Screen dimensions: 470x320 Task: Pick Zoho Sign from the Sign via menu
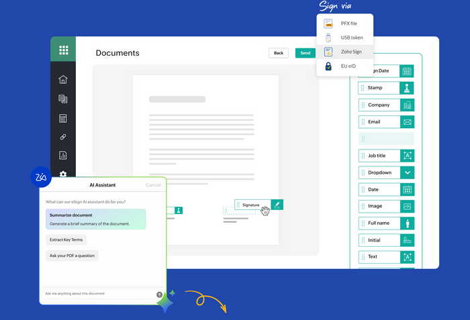(x=344, y=52)
